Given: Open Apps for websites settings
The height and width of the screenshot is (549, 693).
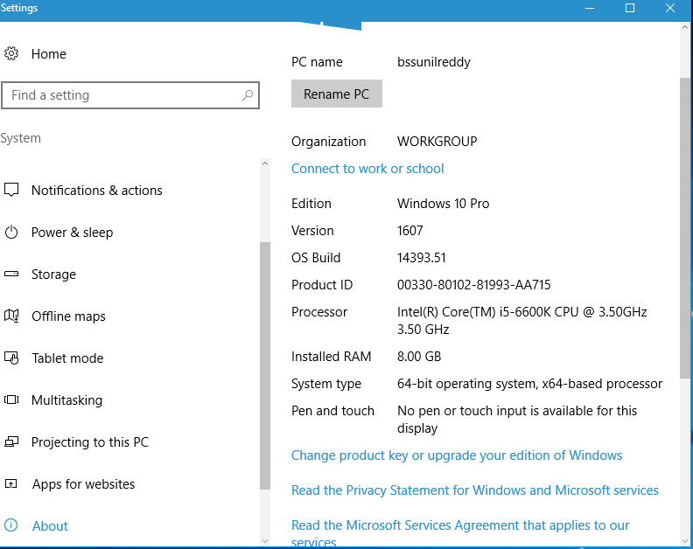Looking at the screenshot, I should [x=83, y=484].
